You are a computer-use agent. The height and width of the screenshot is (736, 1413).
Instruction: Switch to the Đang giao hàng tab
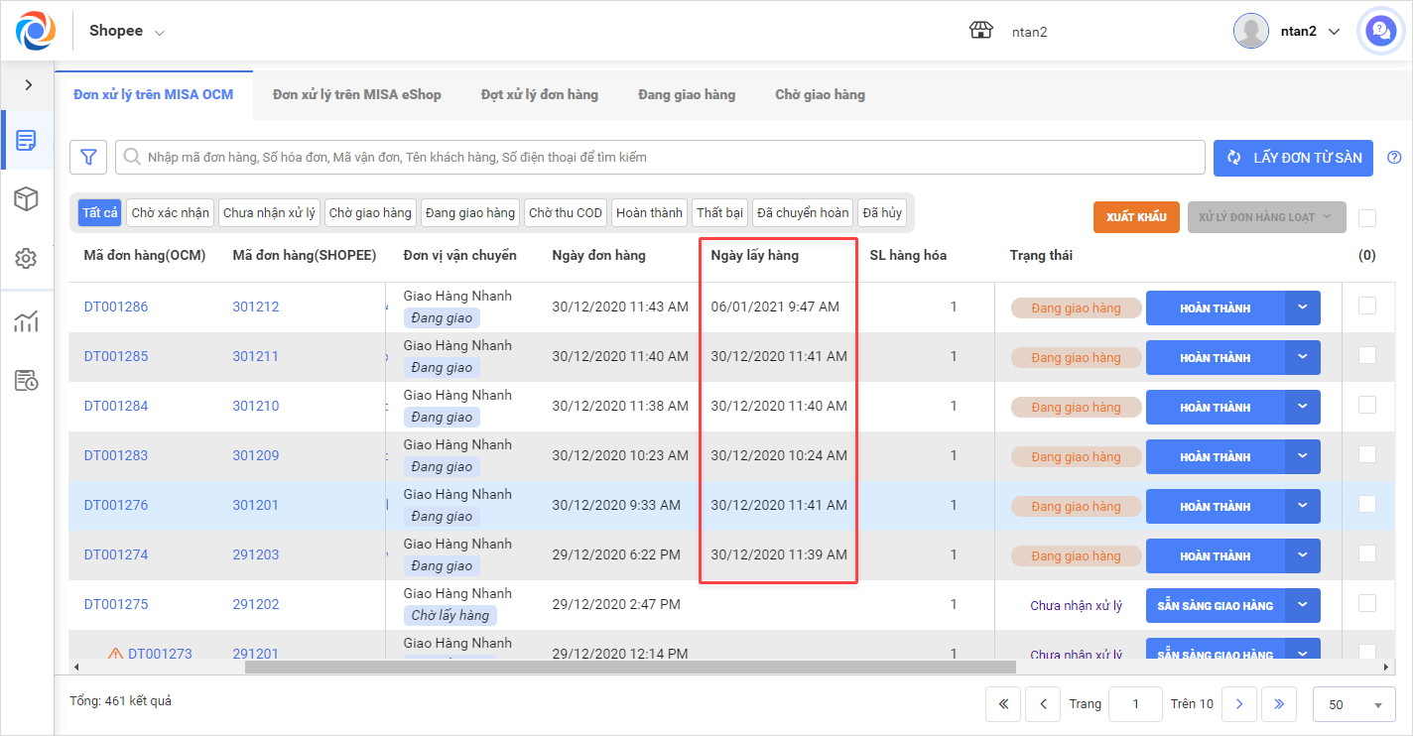pos(687,95)
